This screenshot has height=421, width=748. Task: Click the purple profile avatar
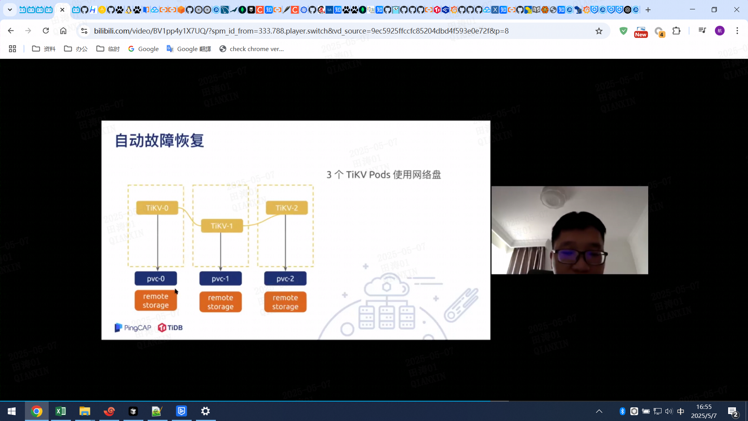720,31
